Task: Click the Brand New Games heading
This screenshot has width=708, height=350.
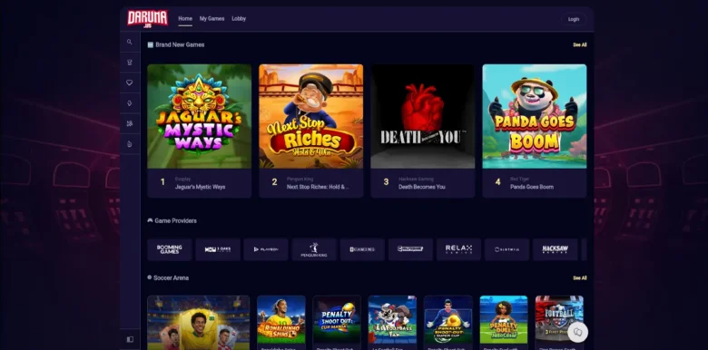Action: tap(180, 45)
